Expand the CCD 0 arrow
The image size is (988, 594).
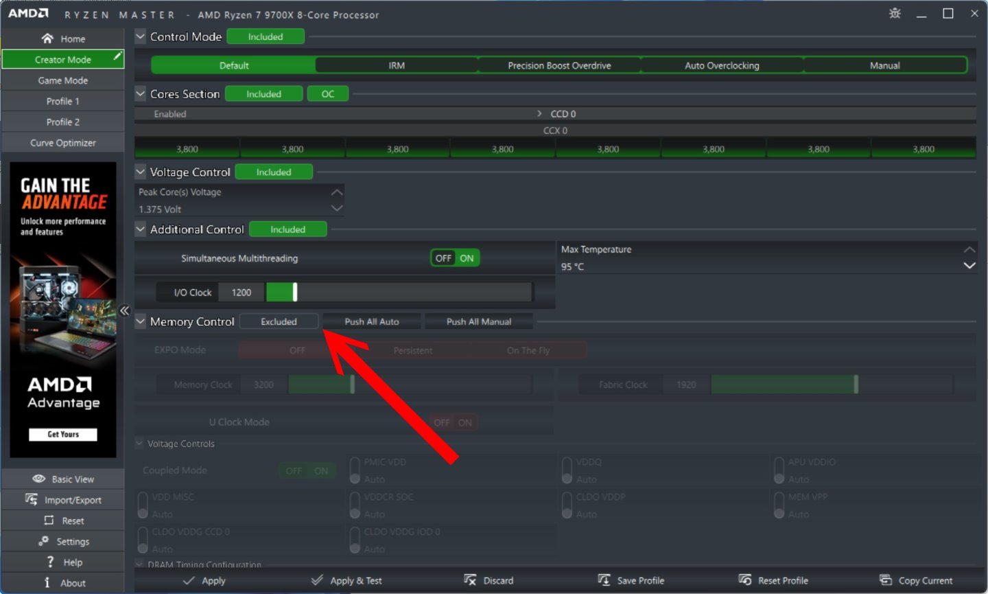[539, 113]
